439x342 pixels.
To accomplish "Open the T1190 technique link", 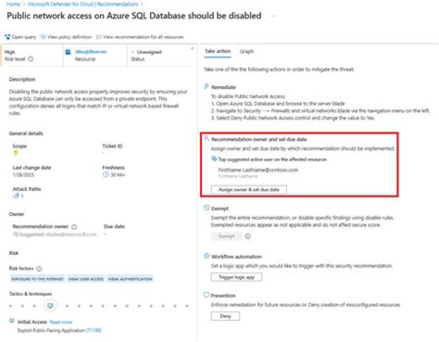I will coord(93,330).
